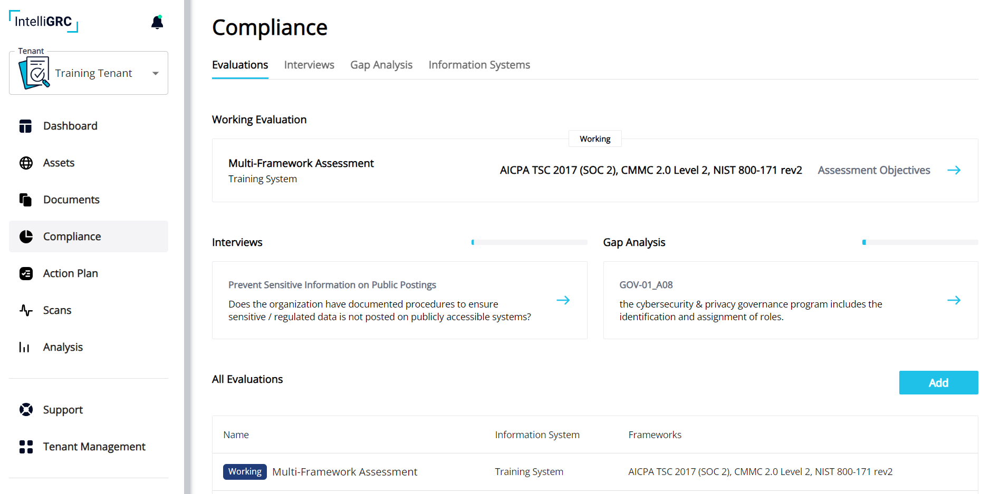Open Dashboard from the sidebar icon
990x494 pixels.
coord(26,126)
